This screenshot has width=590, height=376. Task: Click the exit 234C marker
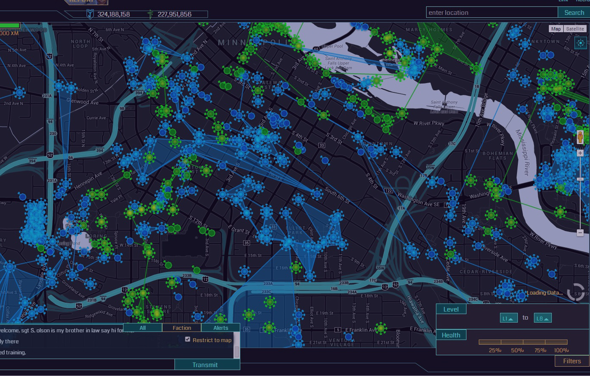[x=473, y=299]
